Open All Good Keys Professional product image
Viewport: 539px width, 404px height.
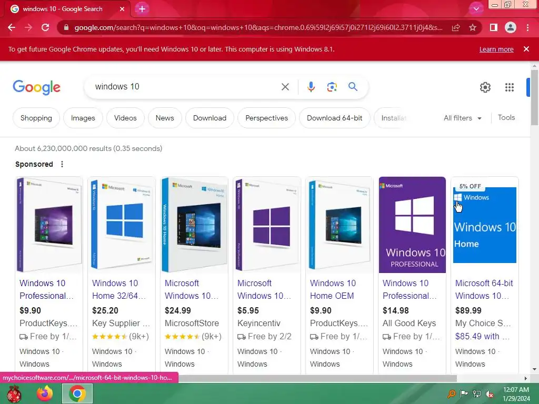point(412,225)
